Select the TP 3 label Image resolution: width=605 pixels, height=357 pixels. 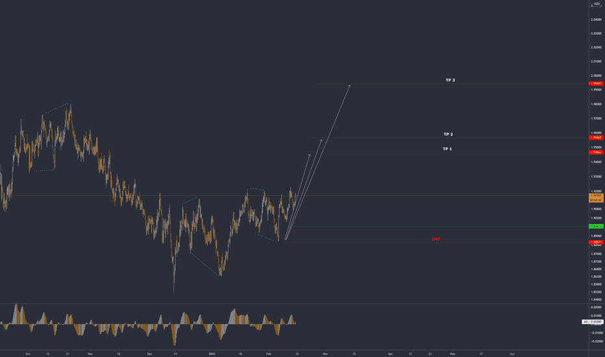tap(451, 80)
